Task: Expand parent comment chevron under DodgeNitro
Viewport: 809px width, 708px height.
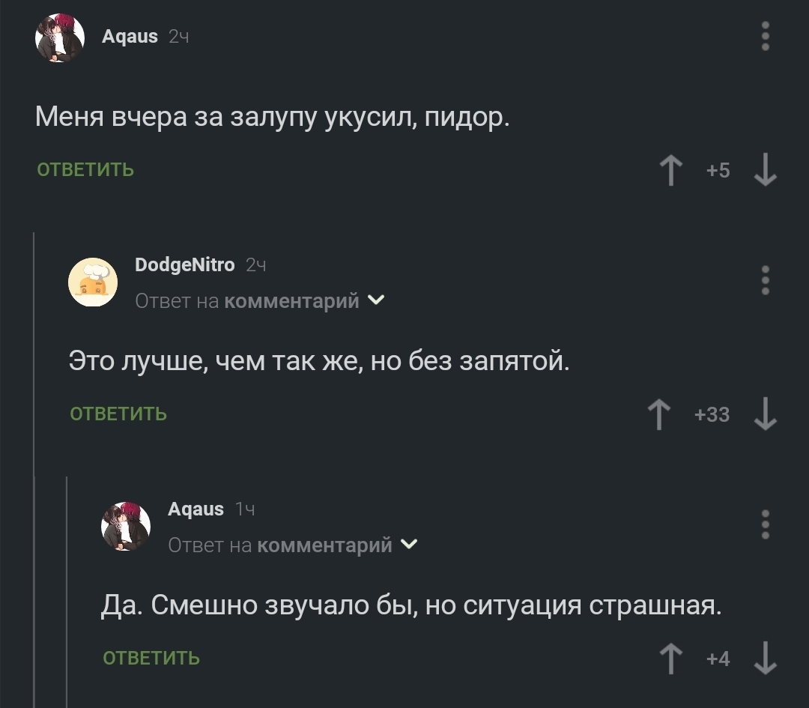Action: (x=377, y=300)
